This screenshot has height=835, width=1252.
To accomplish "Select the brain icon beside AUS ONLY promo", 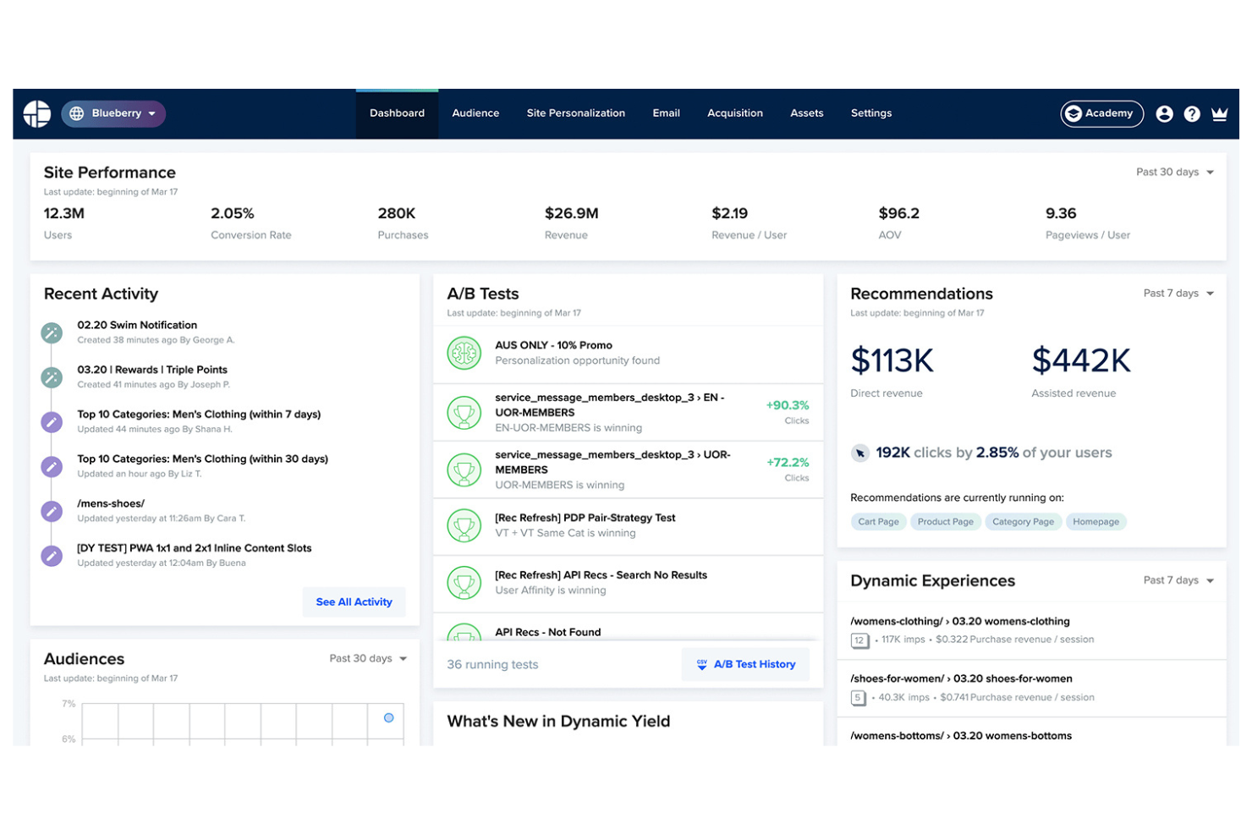I will [464, 353].
